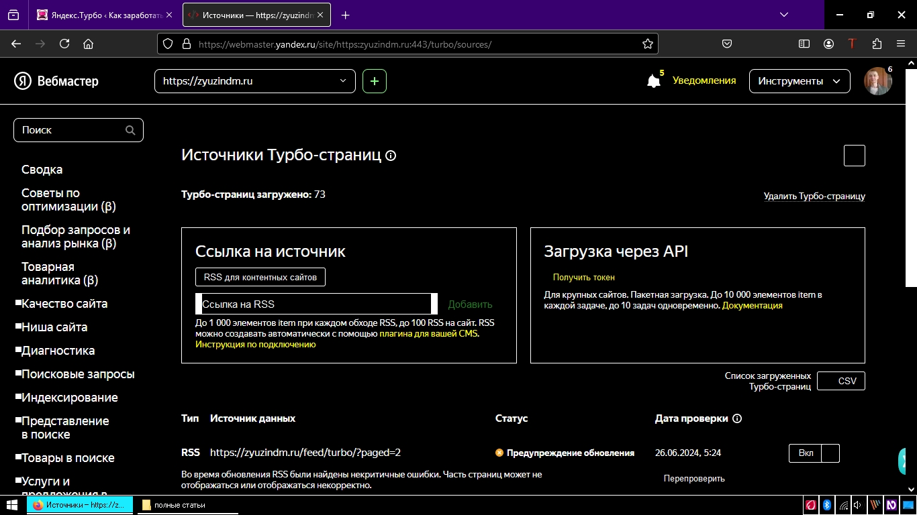Open the extensions puzzle-piece menu
917x515 pixels.
877,44
